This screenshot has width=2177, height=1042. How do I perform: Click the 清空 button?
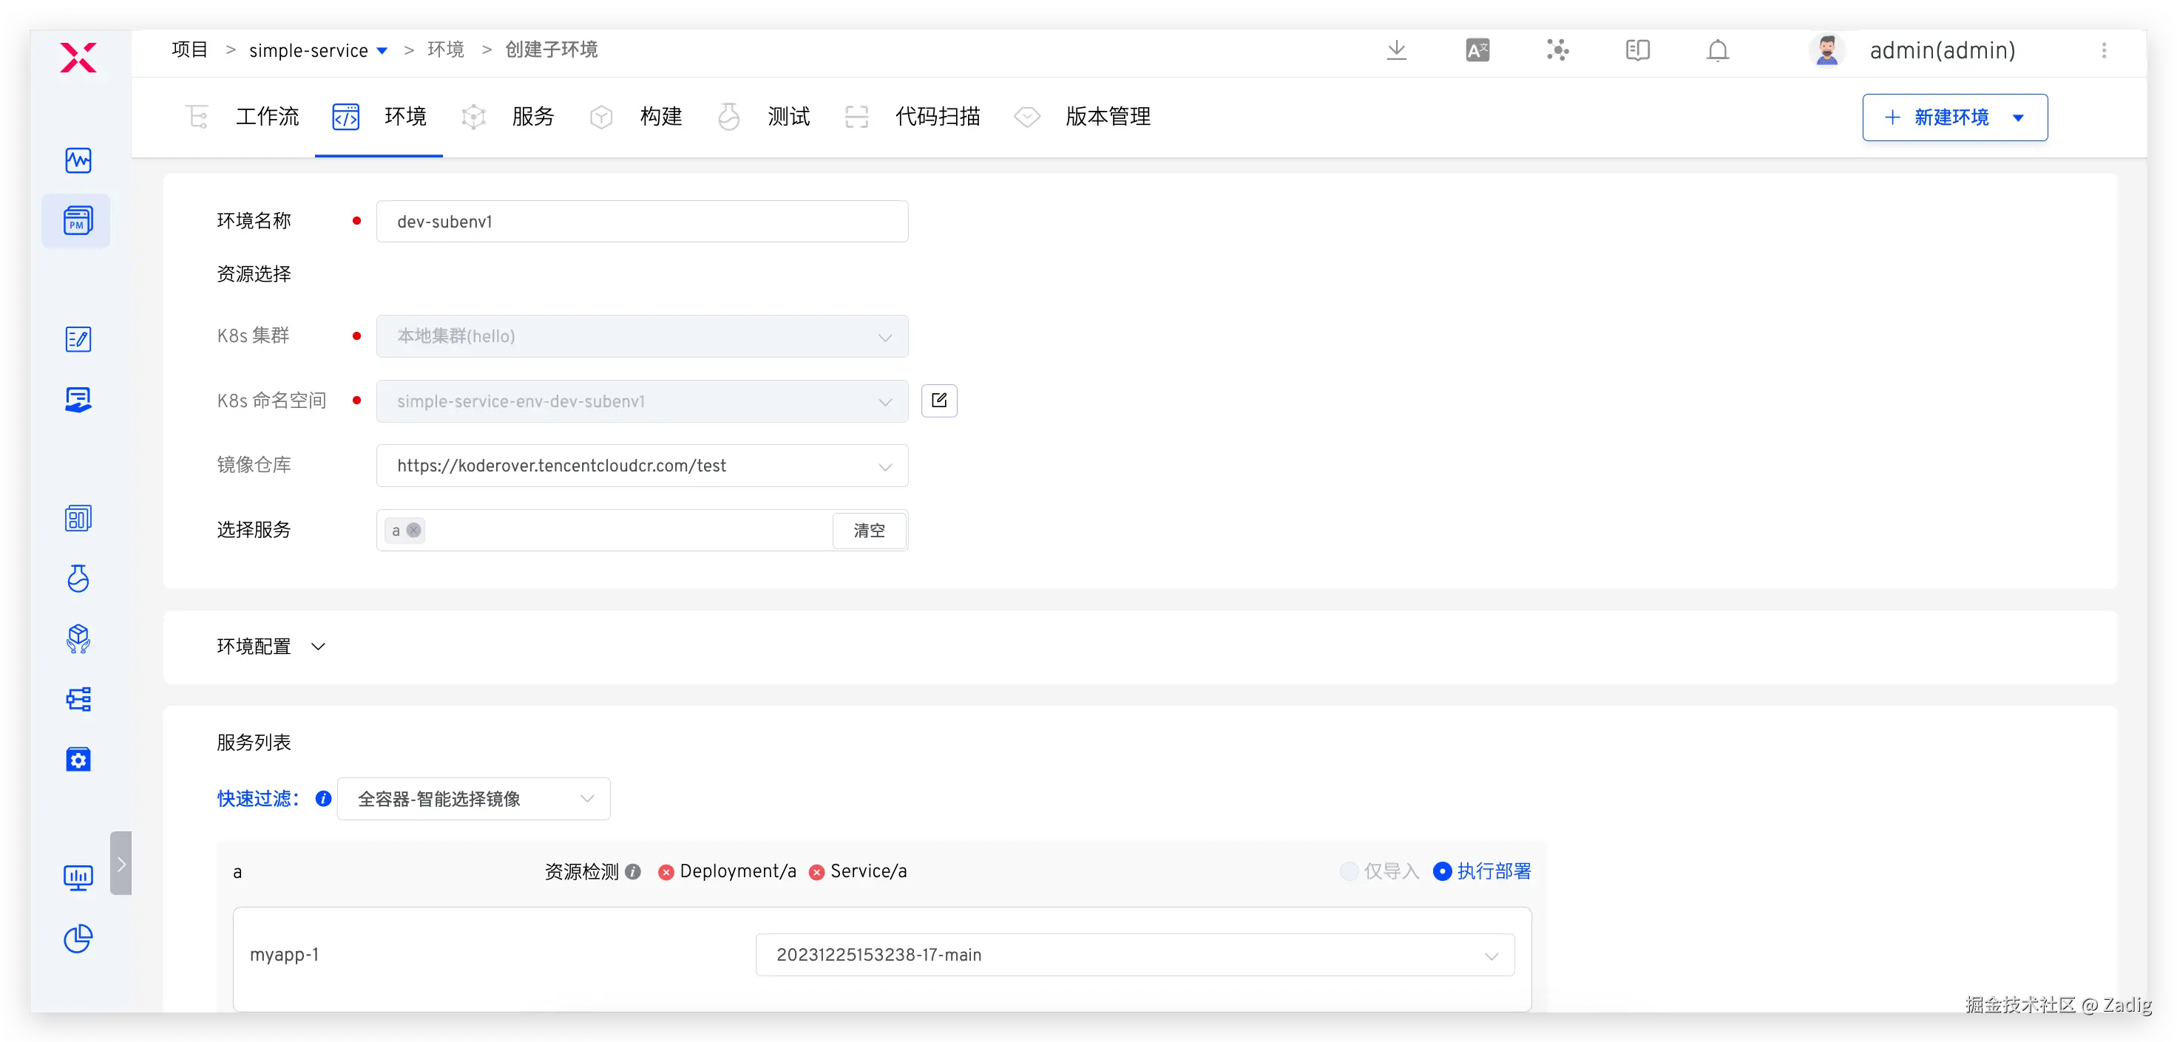pos(869,531)
